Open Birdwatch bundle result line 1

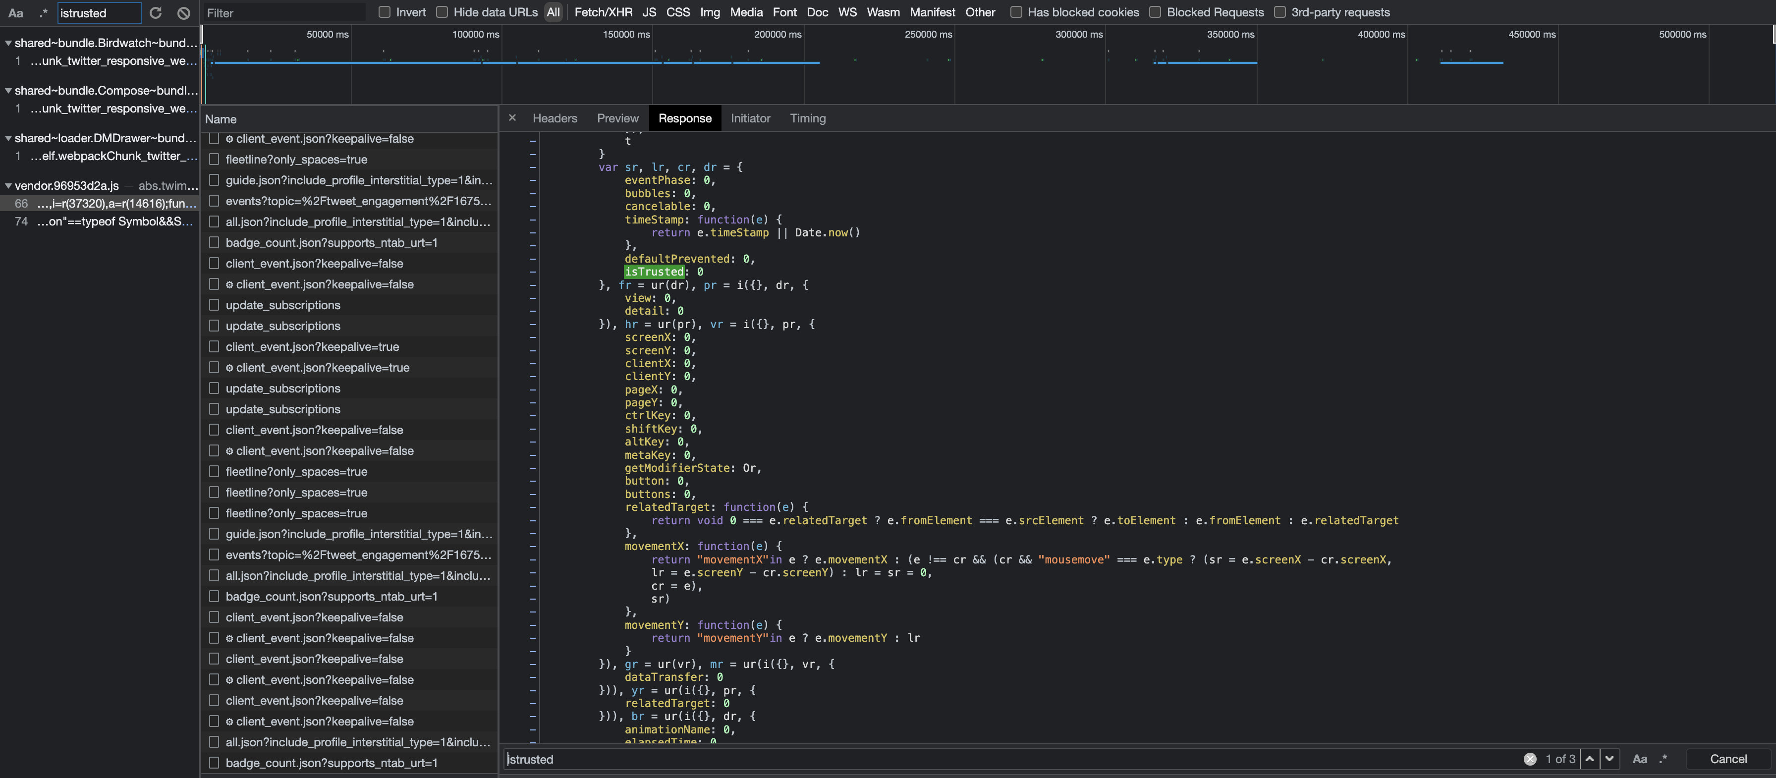point(100,60)
